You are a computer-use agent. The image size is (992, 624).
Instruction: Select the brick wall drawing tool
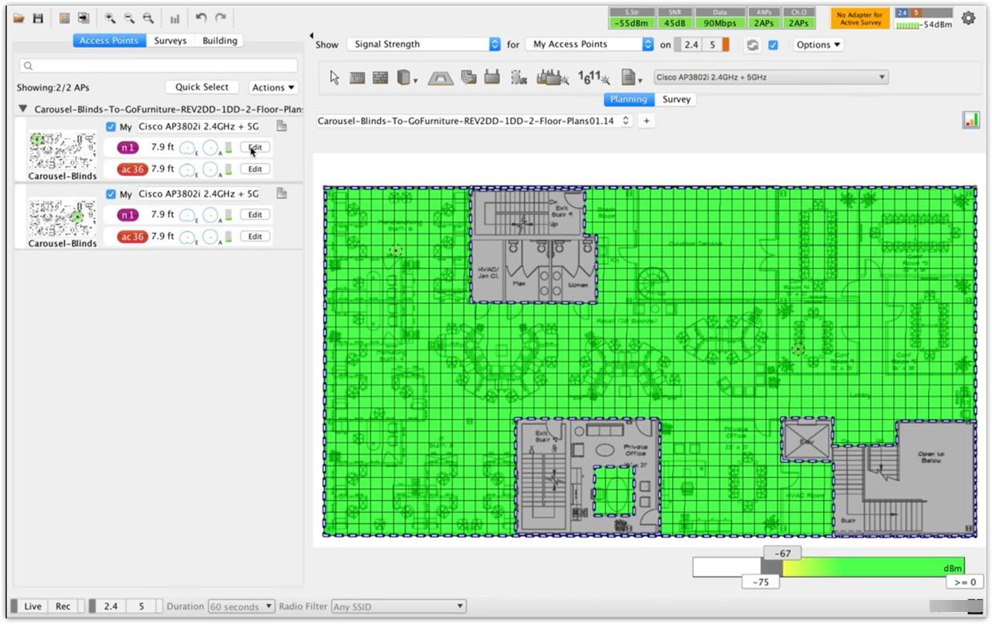coord(381,78)
